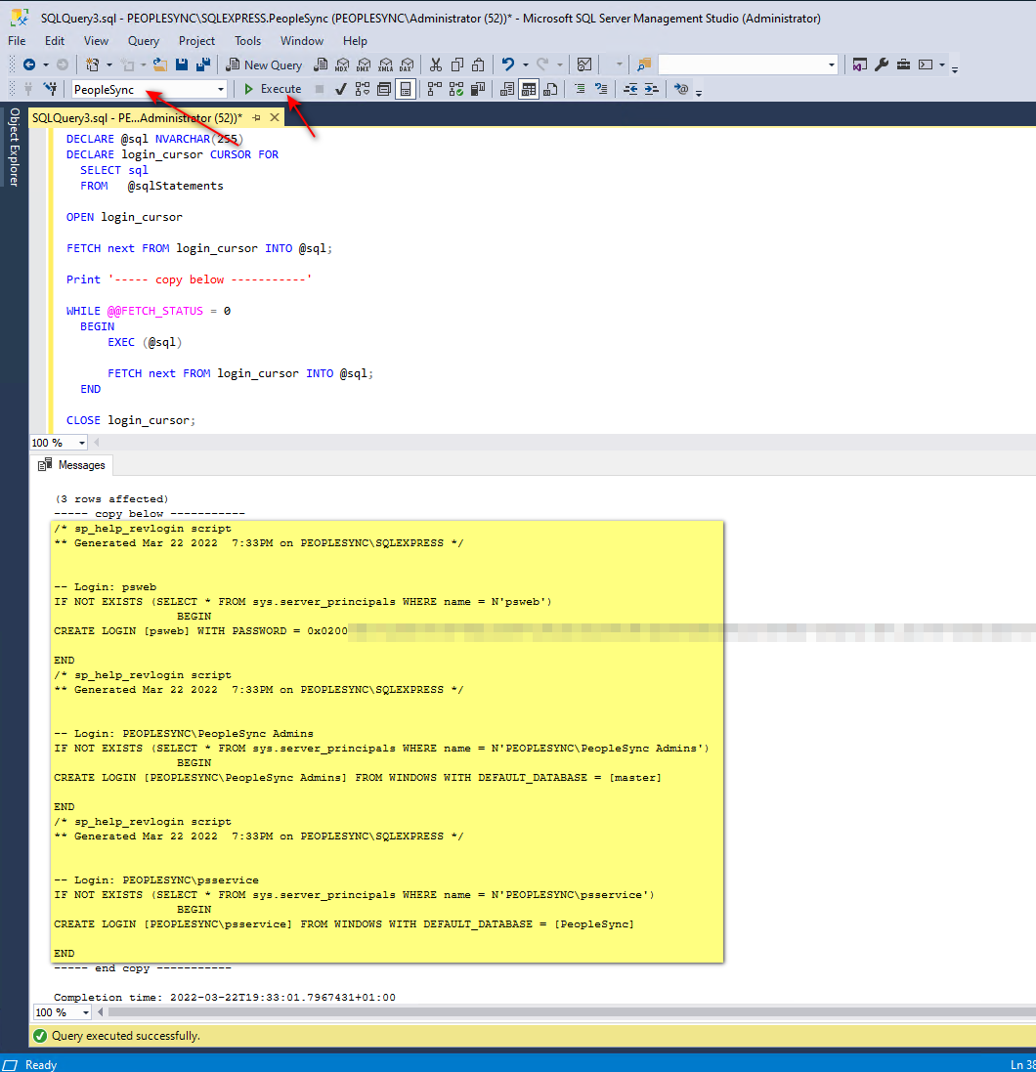Open the Help menu
This screenshot has width=1036, height=1072.
pyautogui.click(x=355, y=41)
